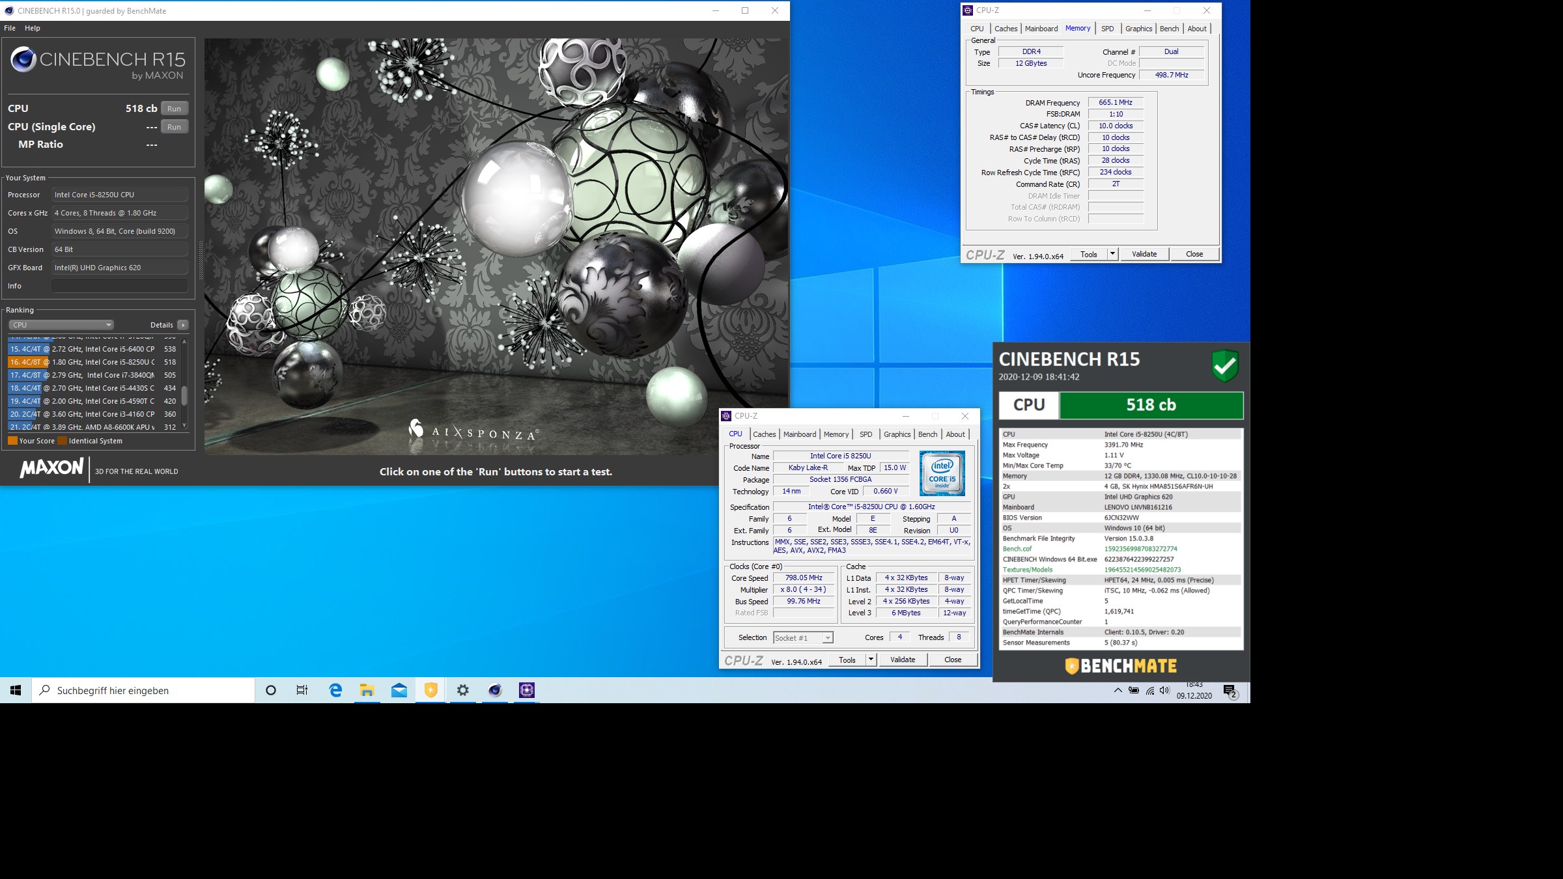This screenshot has width=1563, height=879.
Task: Open File Explorer from taskbar
Action: (x=367, y=690)
